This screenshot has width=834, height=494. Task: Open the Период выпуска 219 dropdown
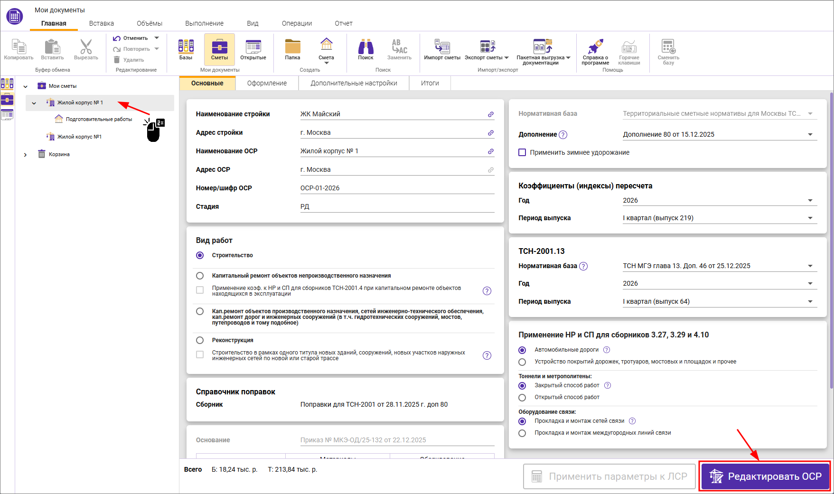(x=810, y=218)
